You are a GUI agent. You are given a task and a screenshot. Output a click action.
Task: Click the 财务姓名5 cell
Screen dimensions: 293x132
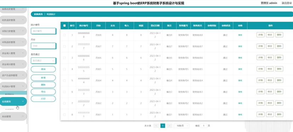198,69
